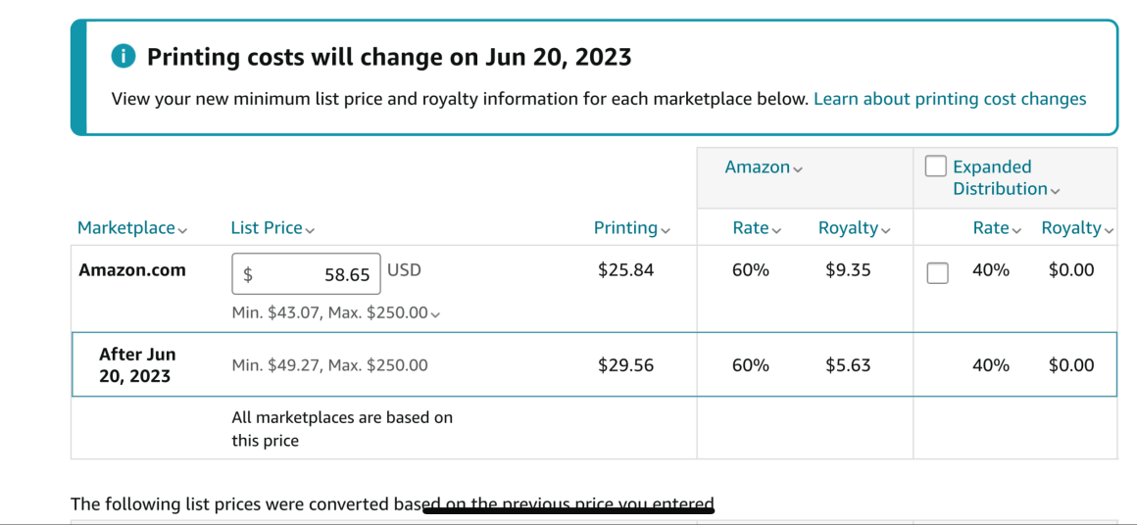Click the Printing costs will change heading
This screenshot has height=525, width=1137.
point(389,57)
